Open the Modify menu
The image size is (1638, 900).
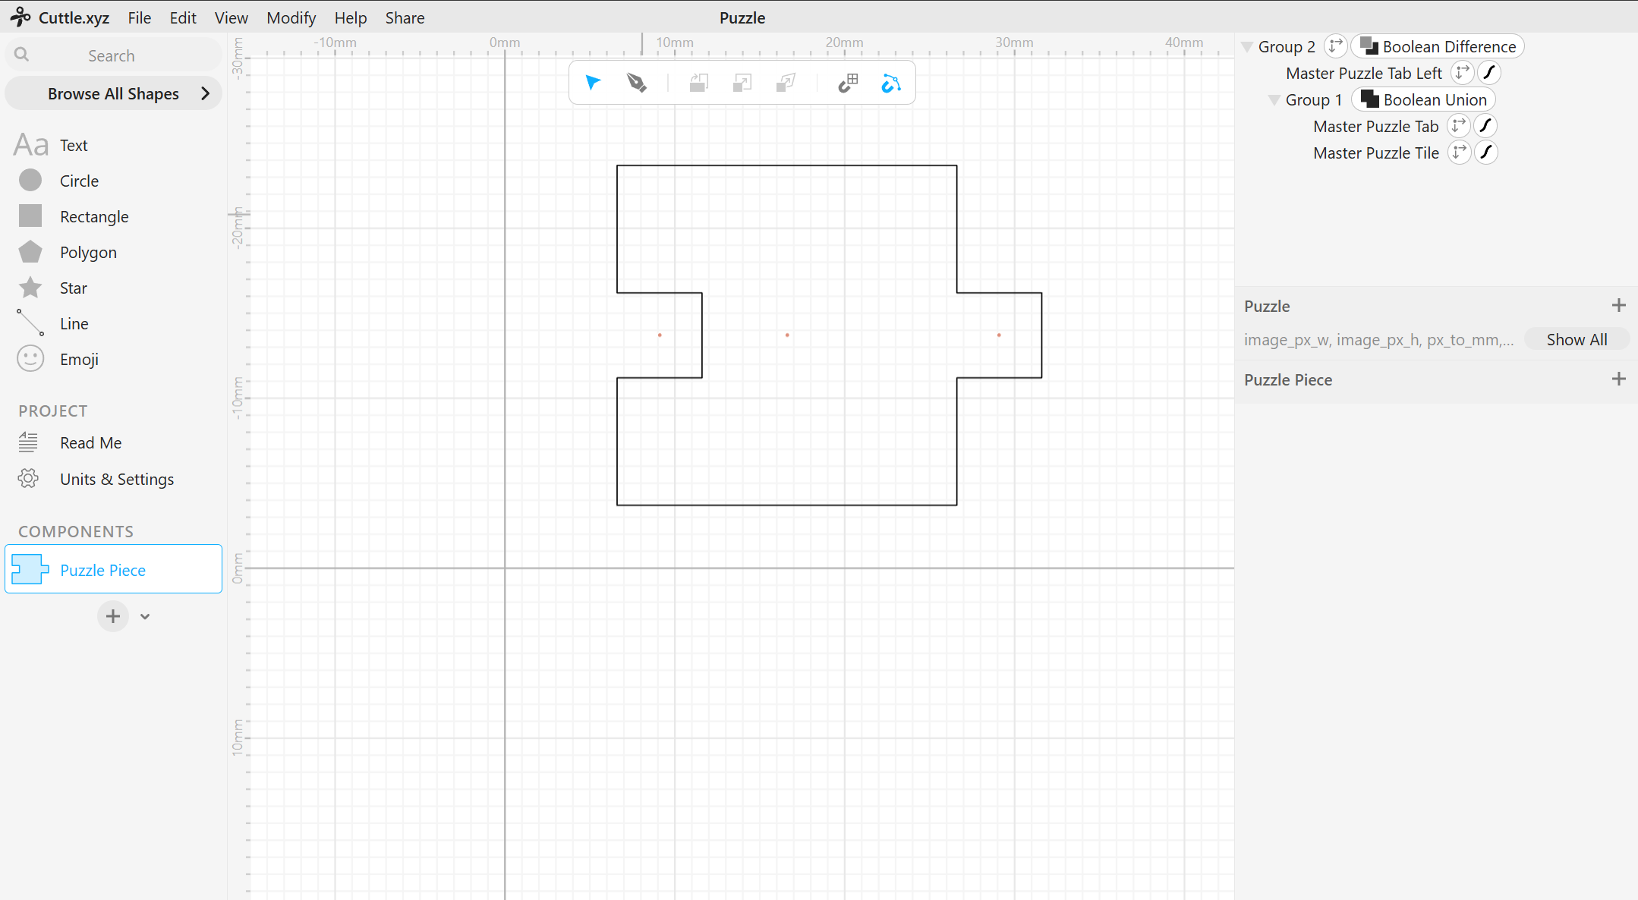pos(291,17)
